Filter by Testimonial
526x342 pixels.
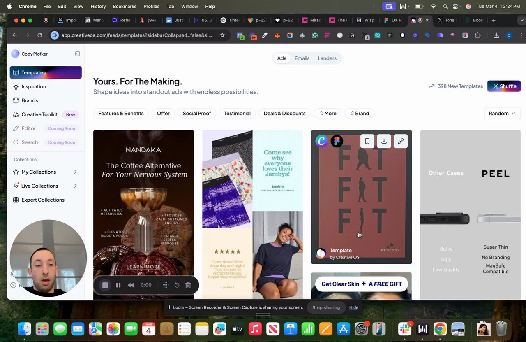pos(237,113)
